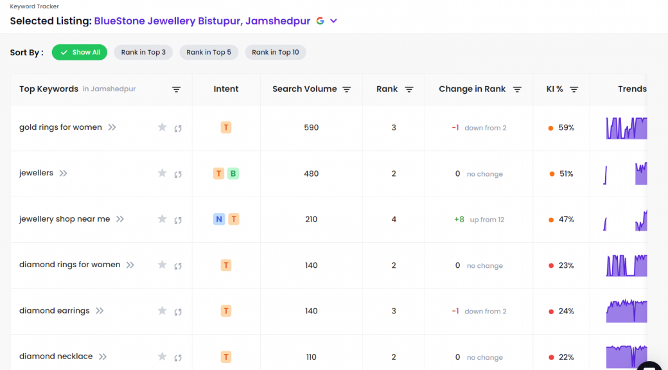Filter by Rank in Top 10
This screenshot has height=370, width=668.
tap(275, 53)
